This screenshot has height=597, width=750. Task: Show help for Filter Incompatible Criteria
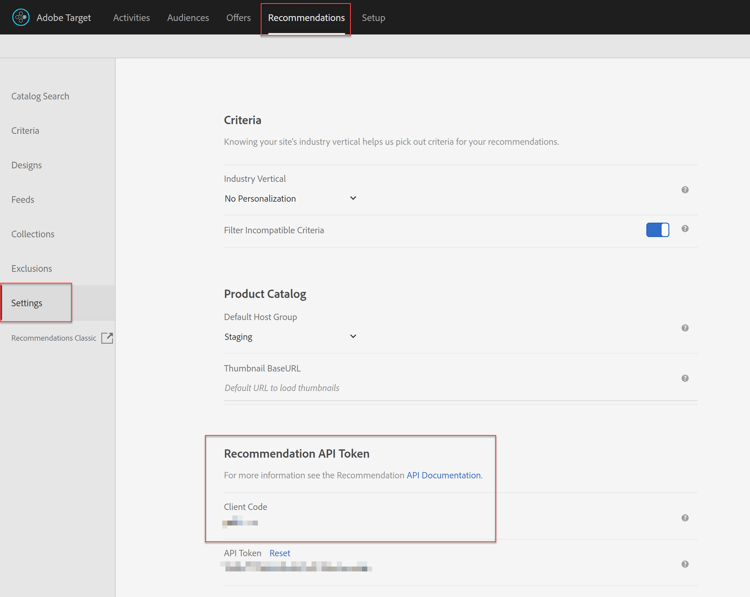[x=685, y=229]
